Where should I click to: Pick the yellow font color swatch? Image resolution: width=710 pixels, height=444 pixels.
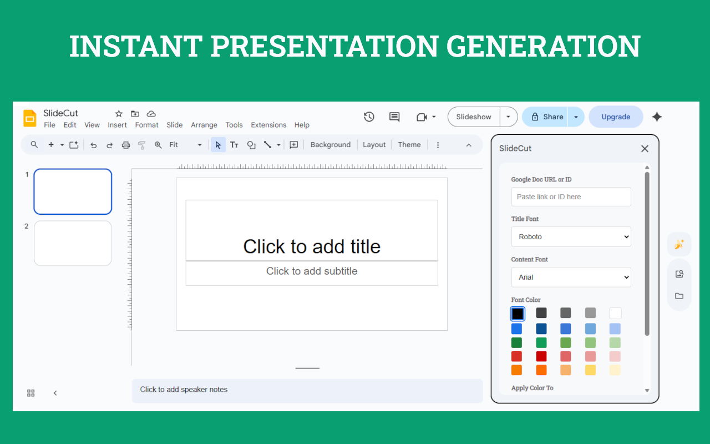click(x=591, y=370)
